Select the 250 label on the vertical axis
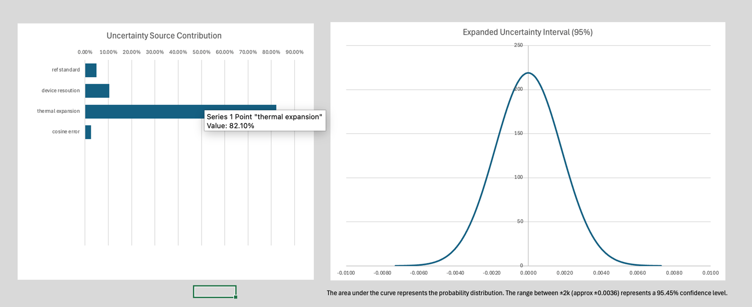The image size is (752, 307). (518, 46)
